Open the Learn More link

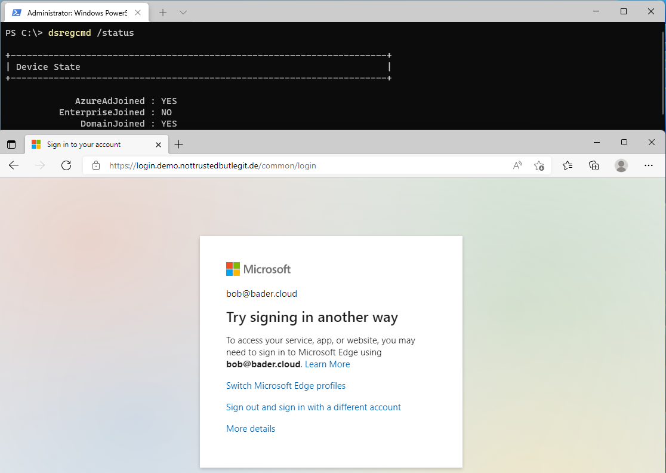click(328, 364)
